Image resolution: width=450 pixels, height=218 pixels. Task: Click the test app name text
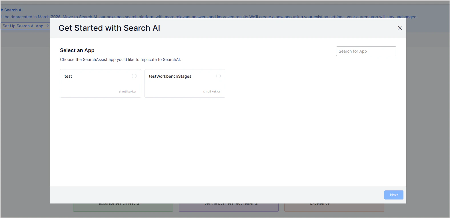pos(68,76)
